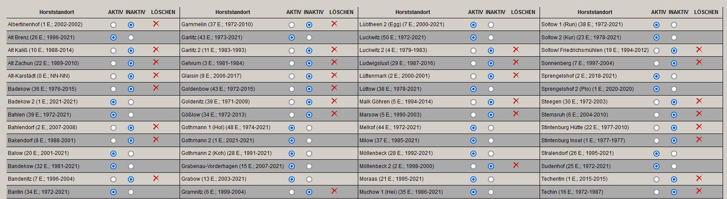
Task: Mark Malk Göhren as active
Action: [473, 102]
